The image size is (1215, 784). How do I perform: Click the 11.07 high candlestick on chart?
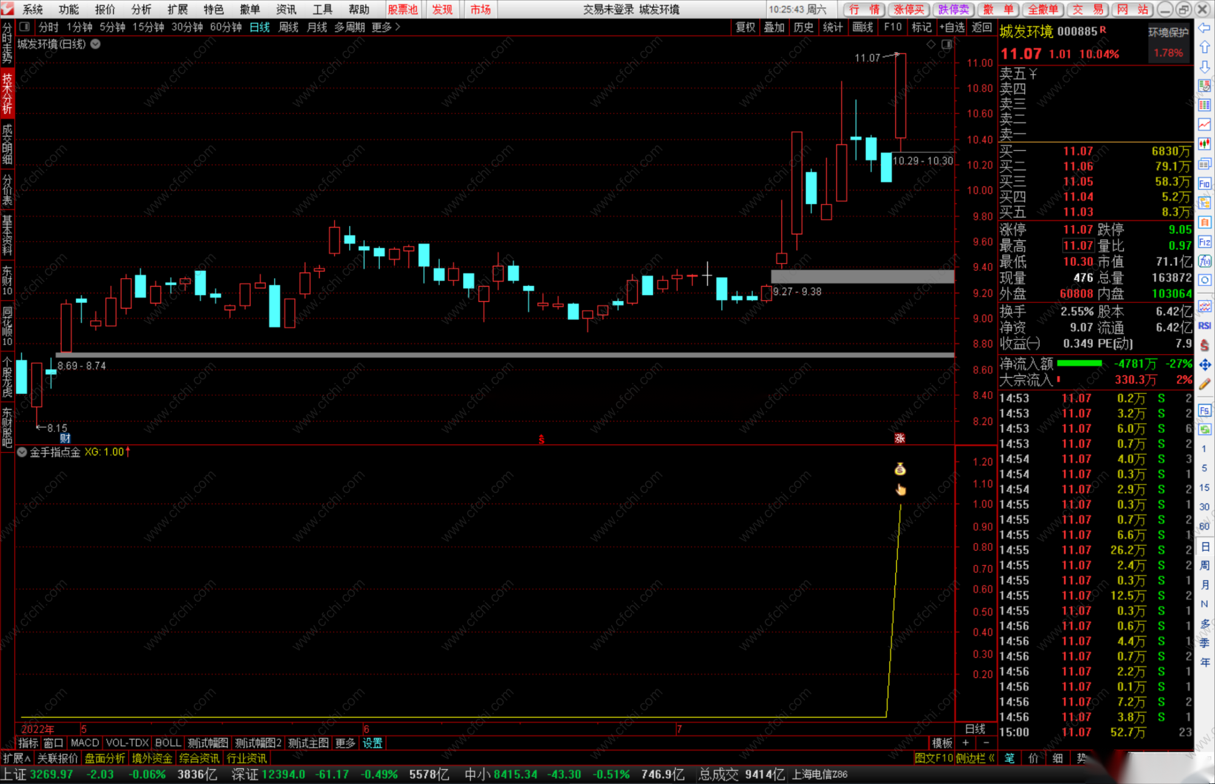[x=900, y=95]
